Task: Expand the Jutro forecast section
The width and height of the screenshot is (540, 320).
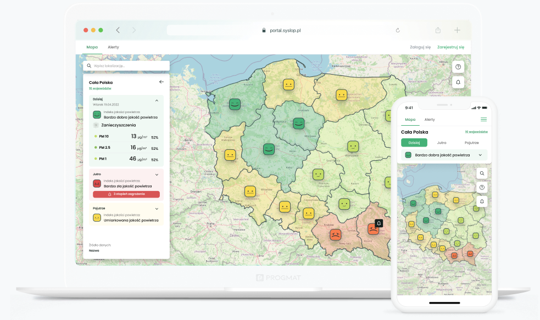Action: click(x=157, y=175)
